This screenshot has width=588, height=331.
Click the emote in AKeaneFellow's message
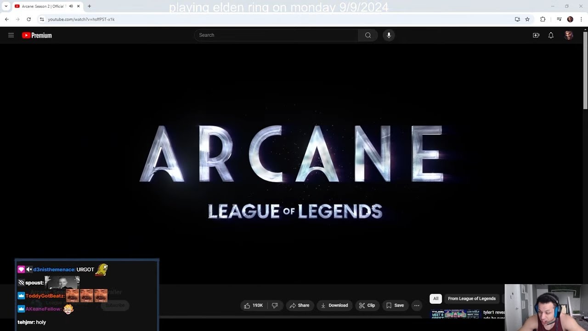68,309
